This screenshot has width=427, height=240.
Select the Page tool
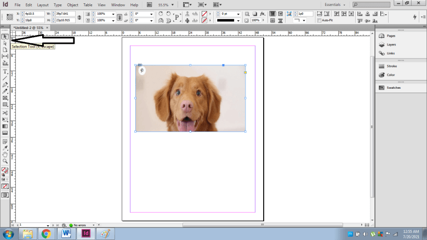(x=5, y=50)
